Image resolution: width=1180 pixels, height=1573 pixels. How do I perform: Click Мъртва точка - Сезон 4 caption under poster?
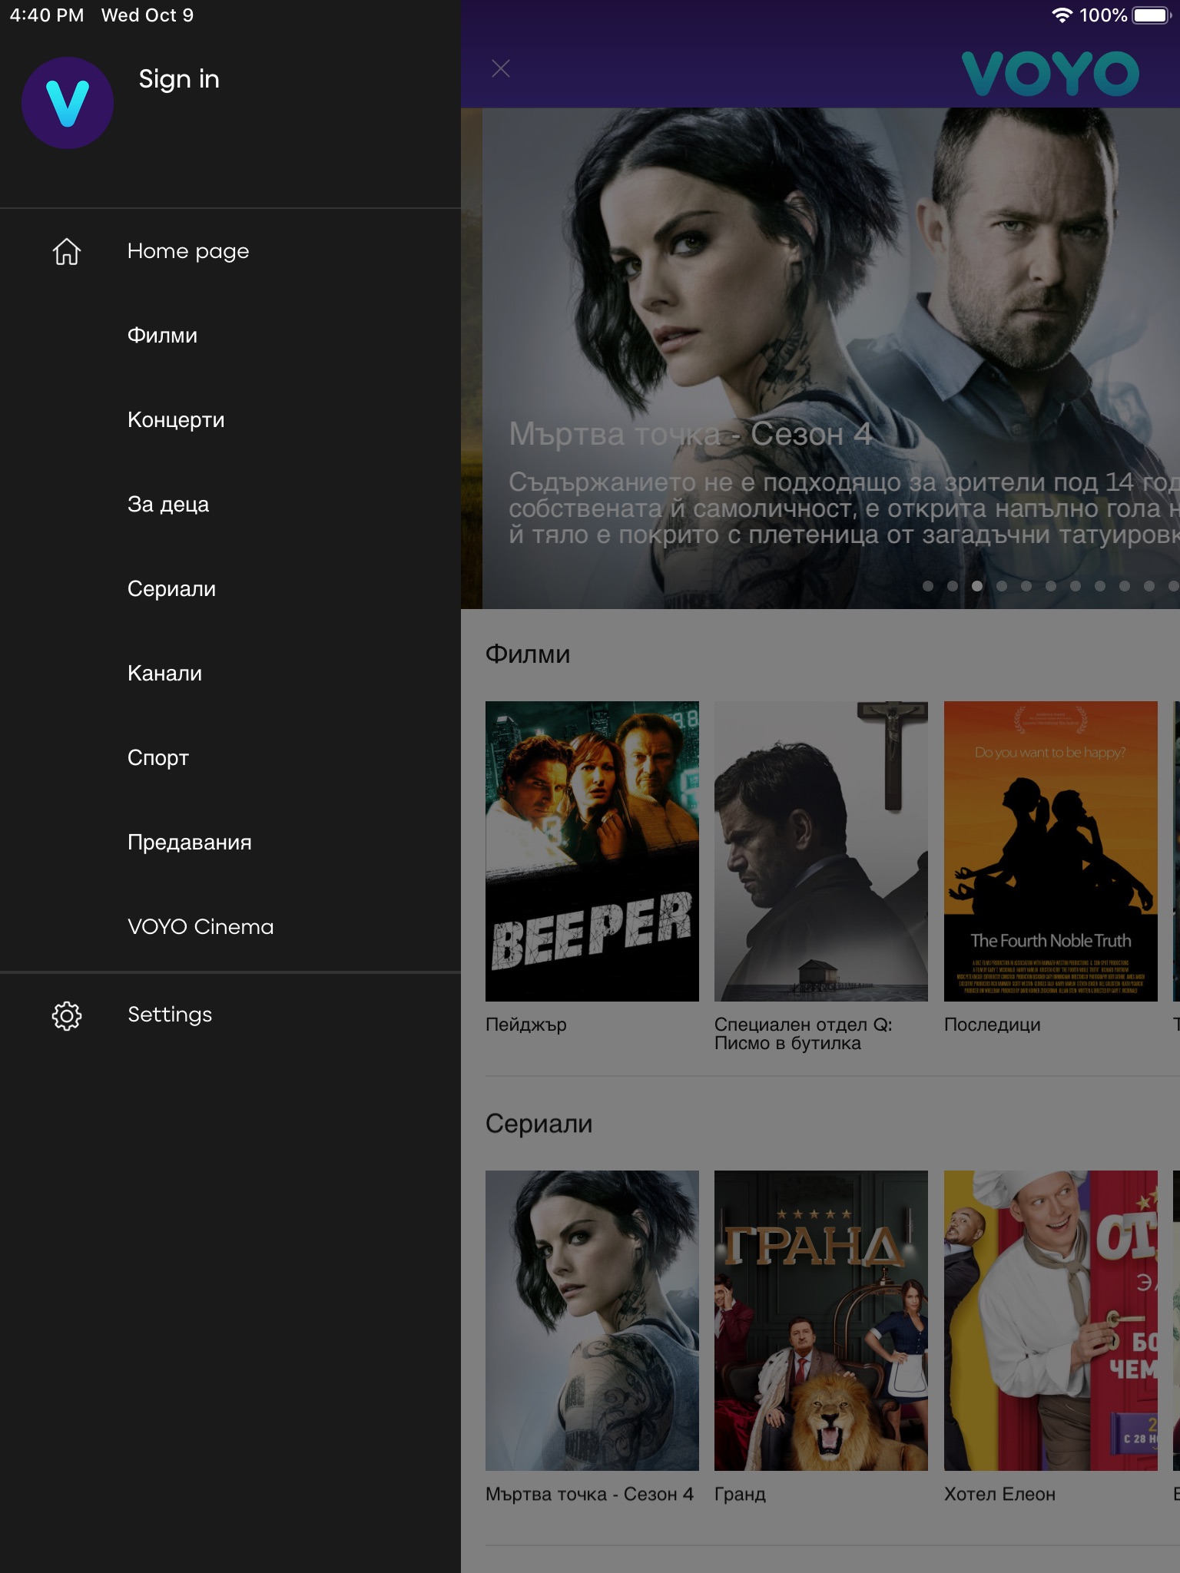(590, 1494)
